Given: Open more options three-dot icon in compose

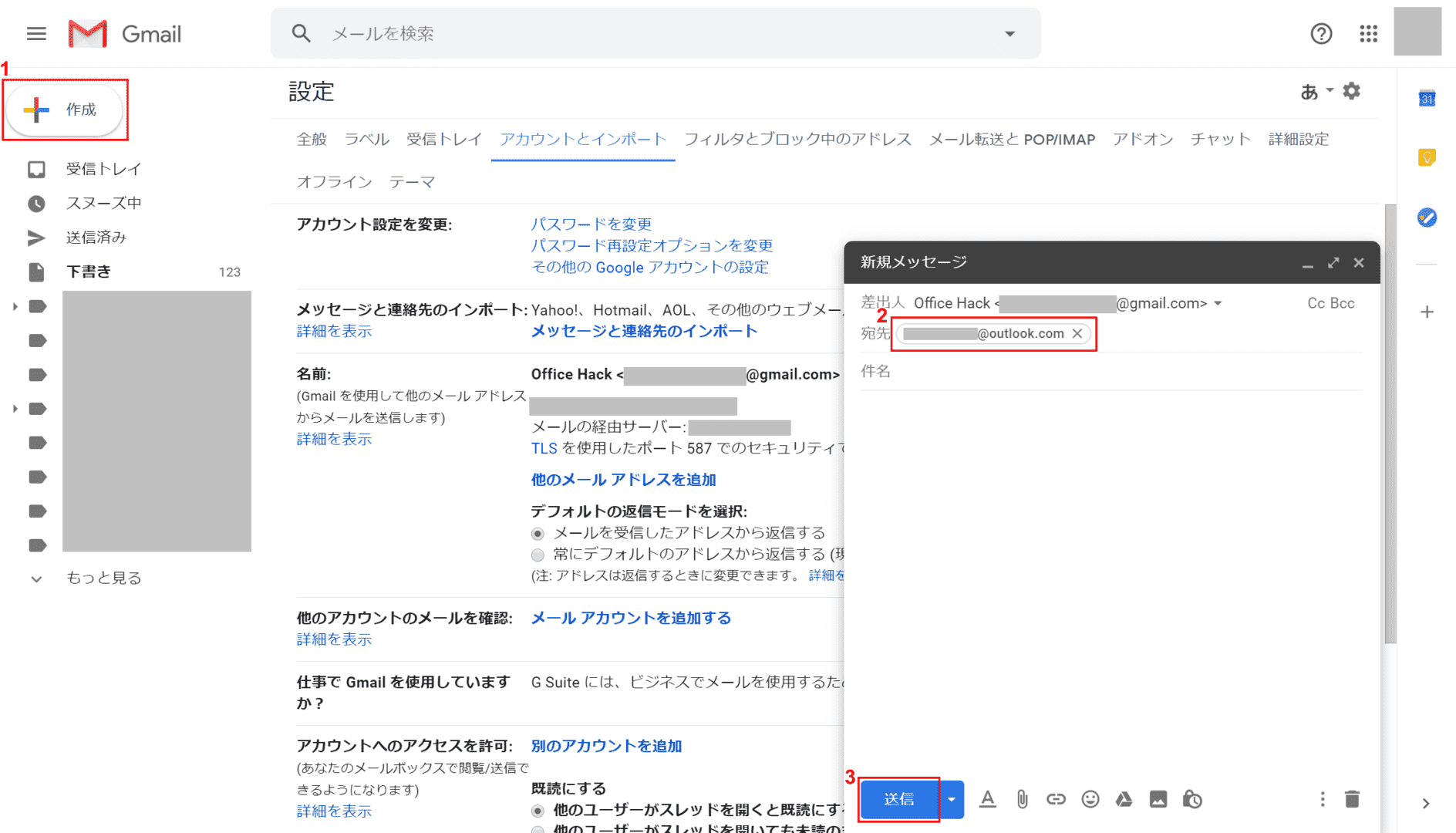Looking at the screenshot, I should (x=1322, y=799).
